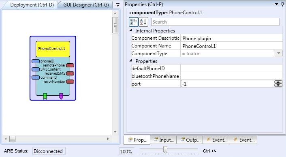286x157 pixels.
Task: Open the Prop... bottom tab
Action: (x=137, y=140)
